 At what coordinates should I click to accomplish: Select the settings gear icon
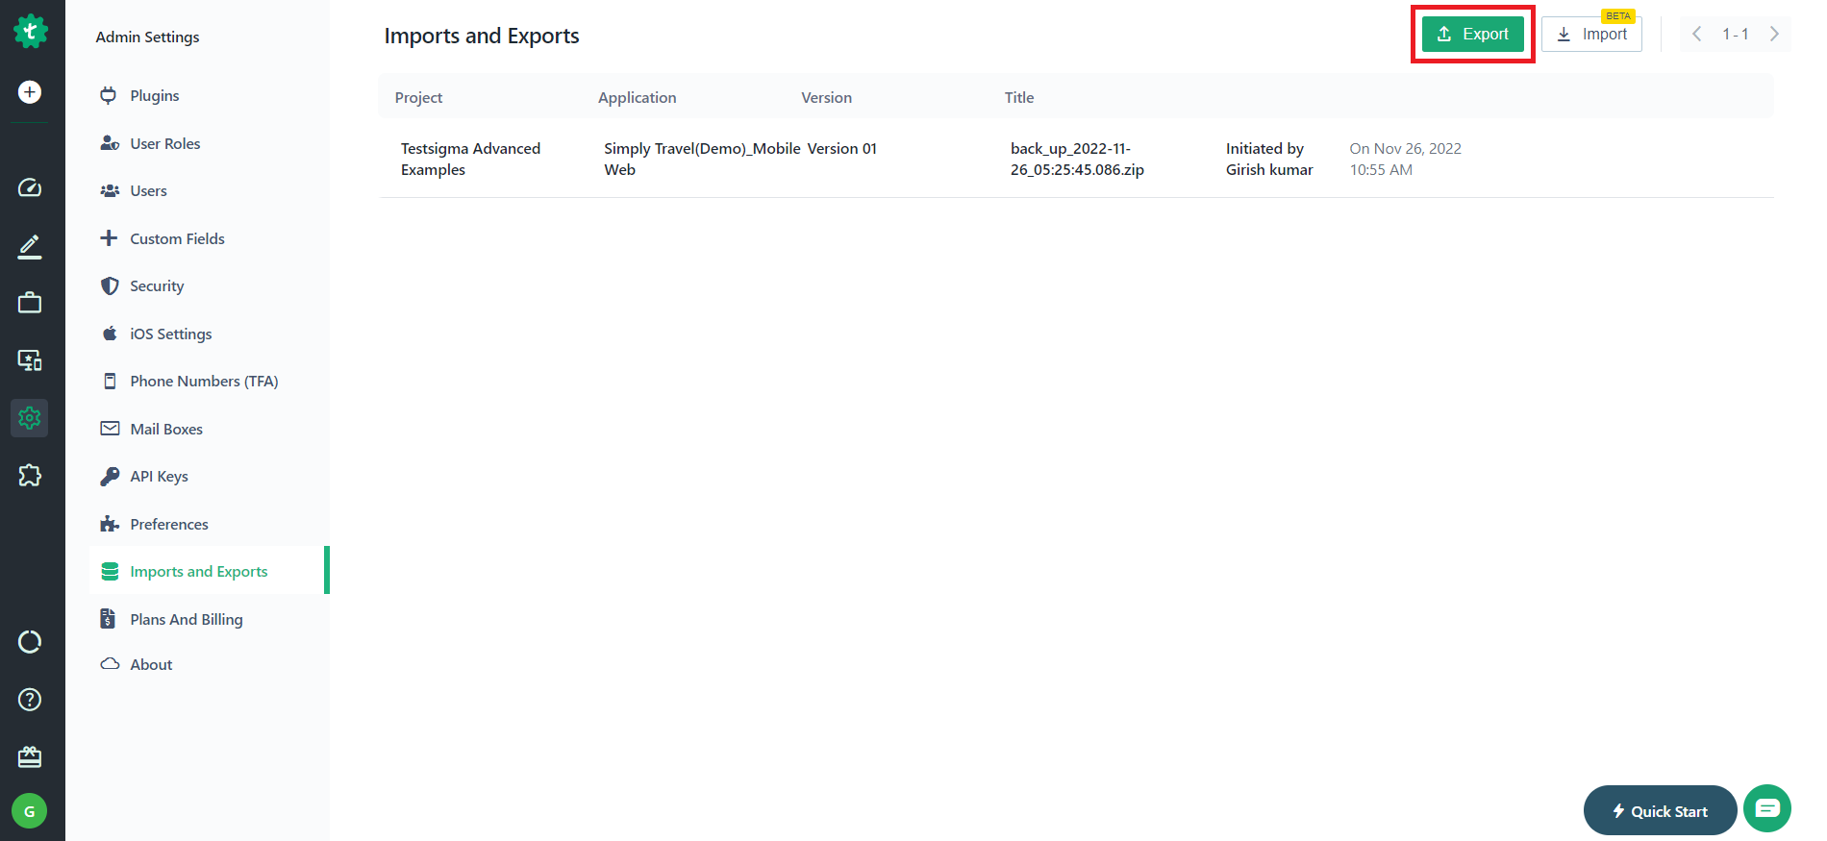click(x=30, y=418)
